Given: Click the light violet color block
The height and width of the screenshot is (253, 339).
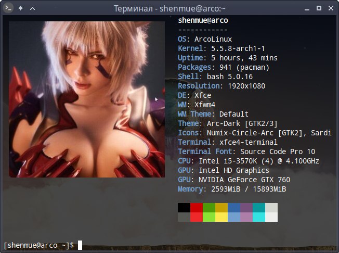Looking at the screenshot, I should click(246, 217).
